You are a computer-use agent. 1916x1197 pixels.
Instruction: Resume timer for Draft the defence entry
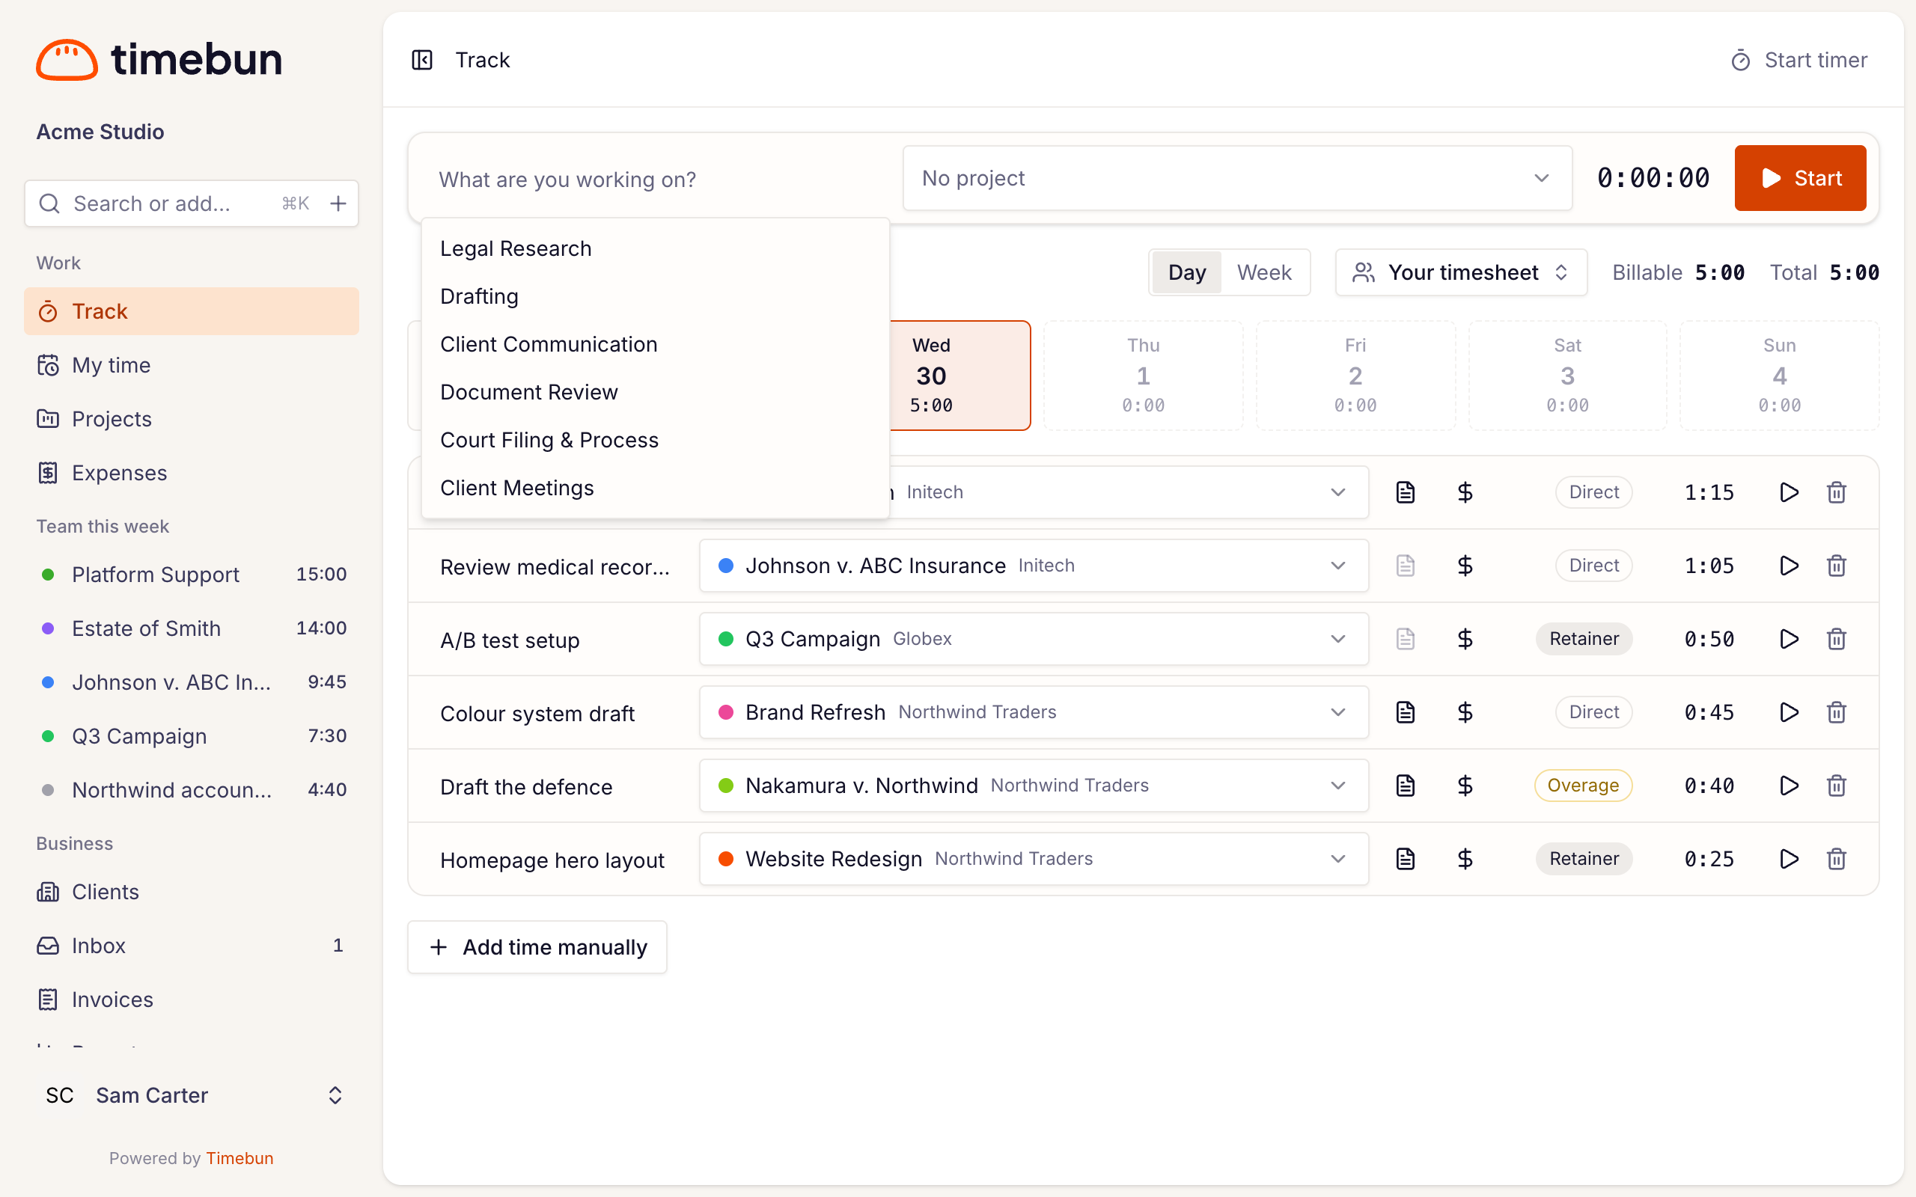[1789, 786]
